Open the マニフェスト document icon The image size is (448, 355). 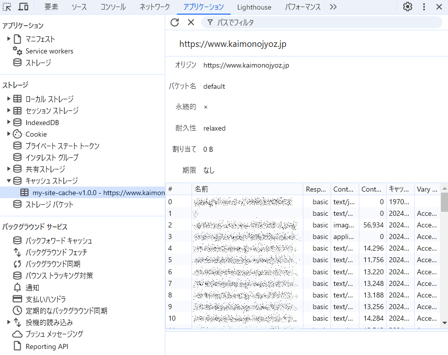pyautogui.click(x=18, y=39)
